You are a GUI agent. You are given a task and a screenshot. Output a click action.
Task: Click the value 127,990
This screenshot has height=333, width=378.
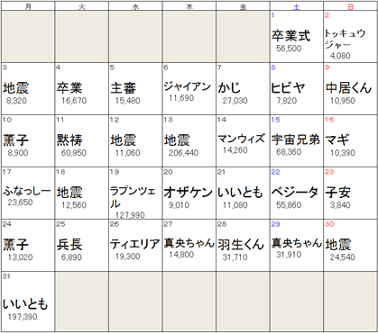[x=130, y=215]
